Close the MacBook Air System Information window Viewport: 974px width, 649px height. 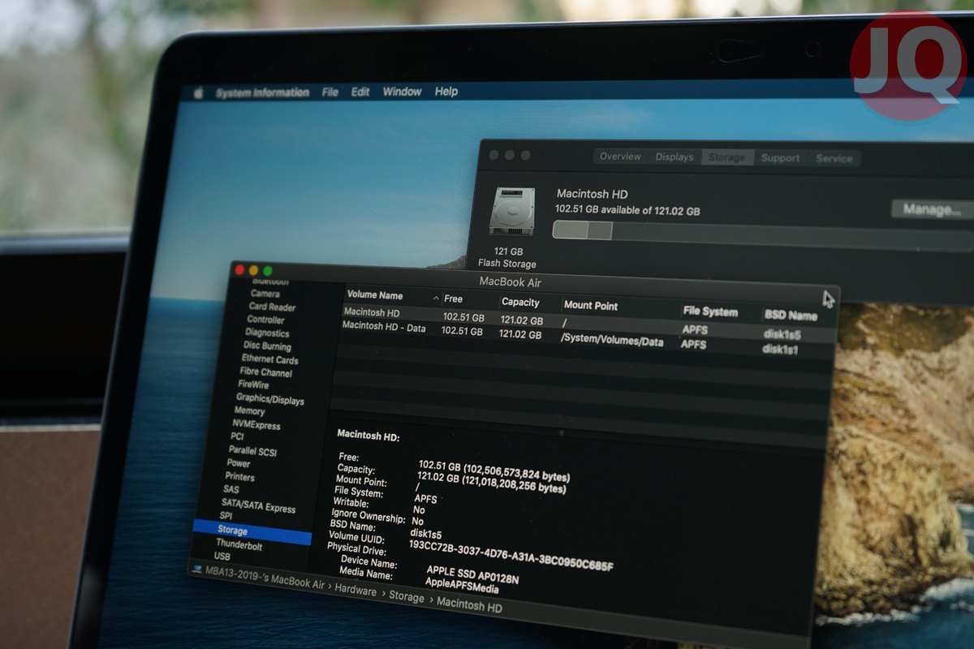point(239,269)
